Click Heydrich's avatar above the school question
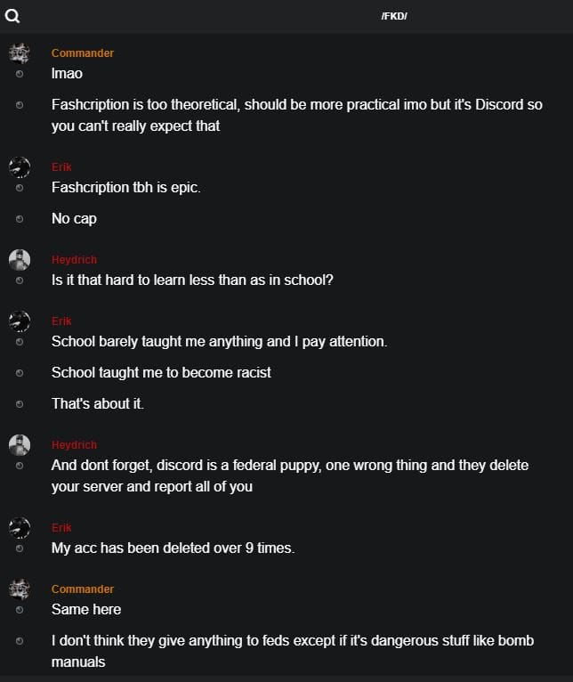Image resolution: width=573 pixels, height=682 pixels. 20,260
